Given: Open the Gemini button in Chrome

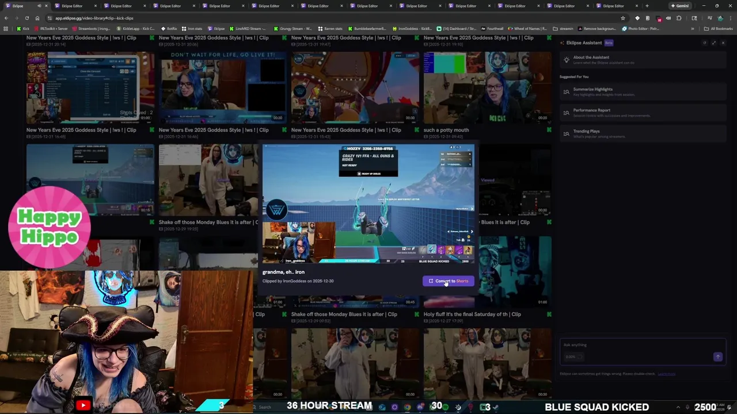Looking at the screenshot, I should click(x=679, y=6).
